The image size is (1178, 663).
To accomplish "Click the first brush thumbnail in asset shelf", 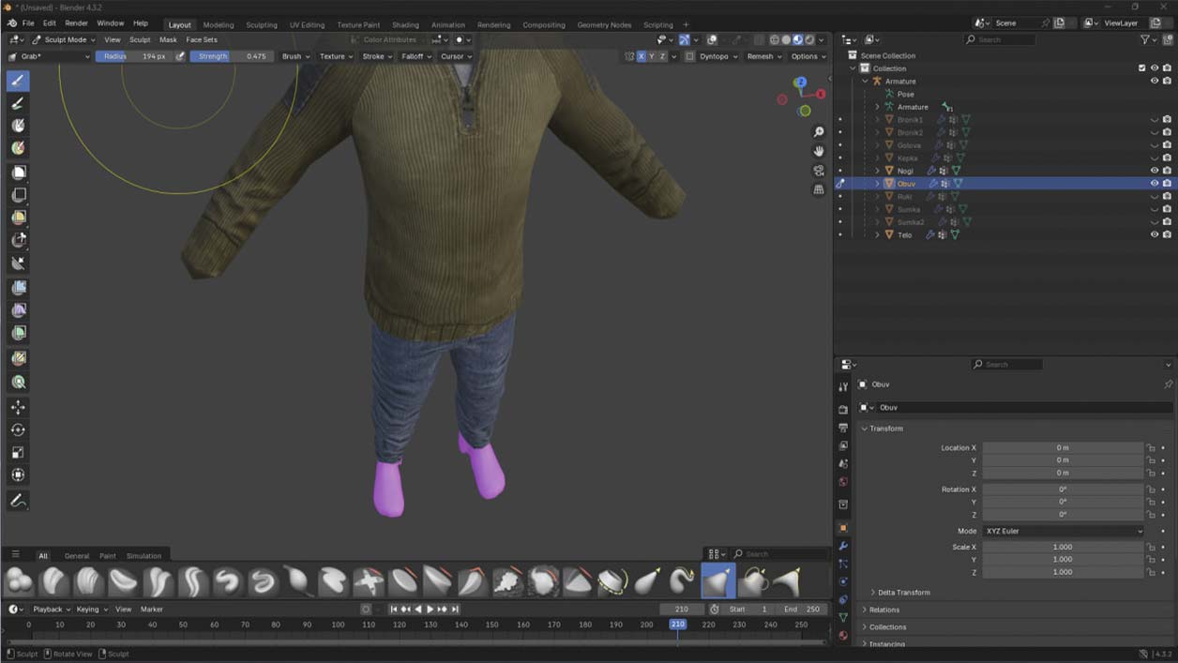I will click(x=19, y=582).
